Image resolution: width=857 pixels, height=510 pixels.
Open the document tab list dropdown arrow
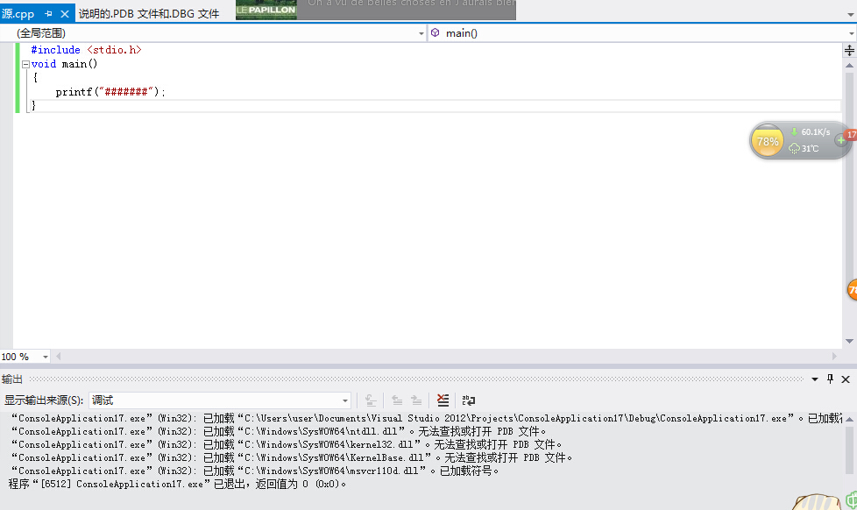pyautogui.click(x=851, y=15)
